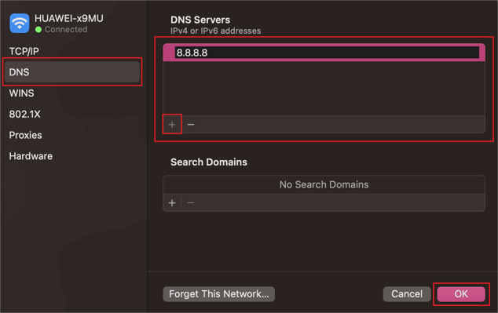Image resolution: width=498 pixels, height=313 pixels.
Task: Click the Forget This Network button
Action: 219,294
